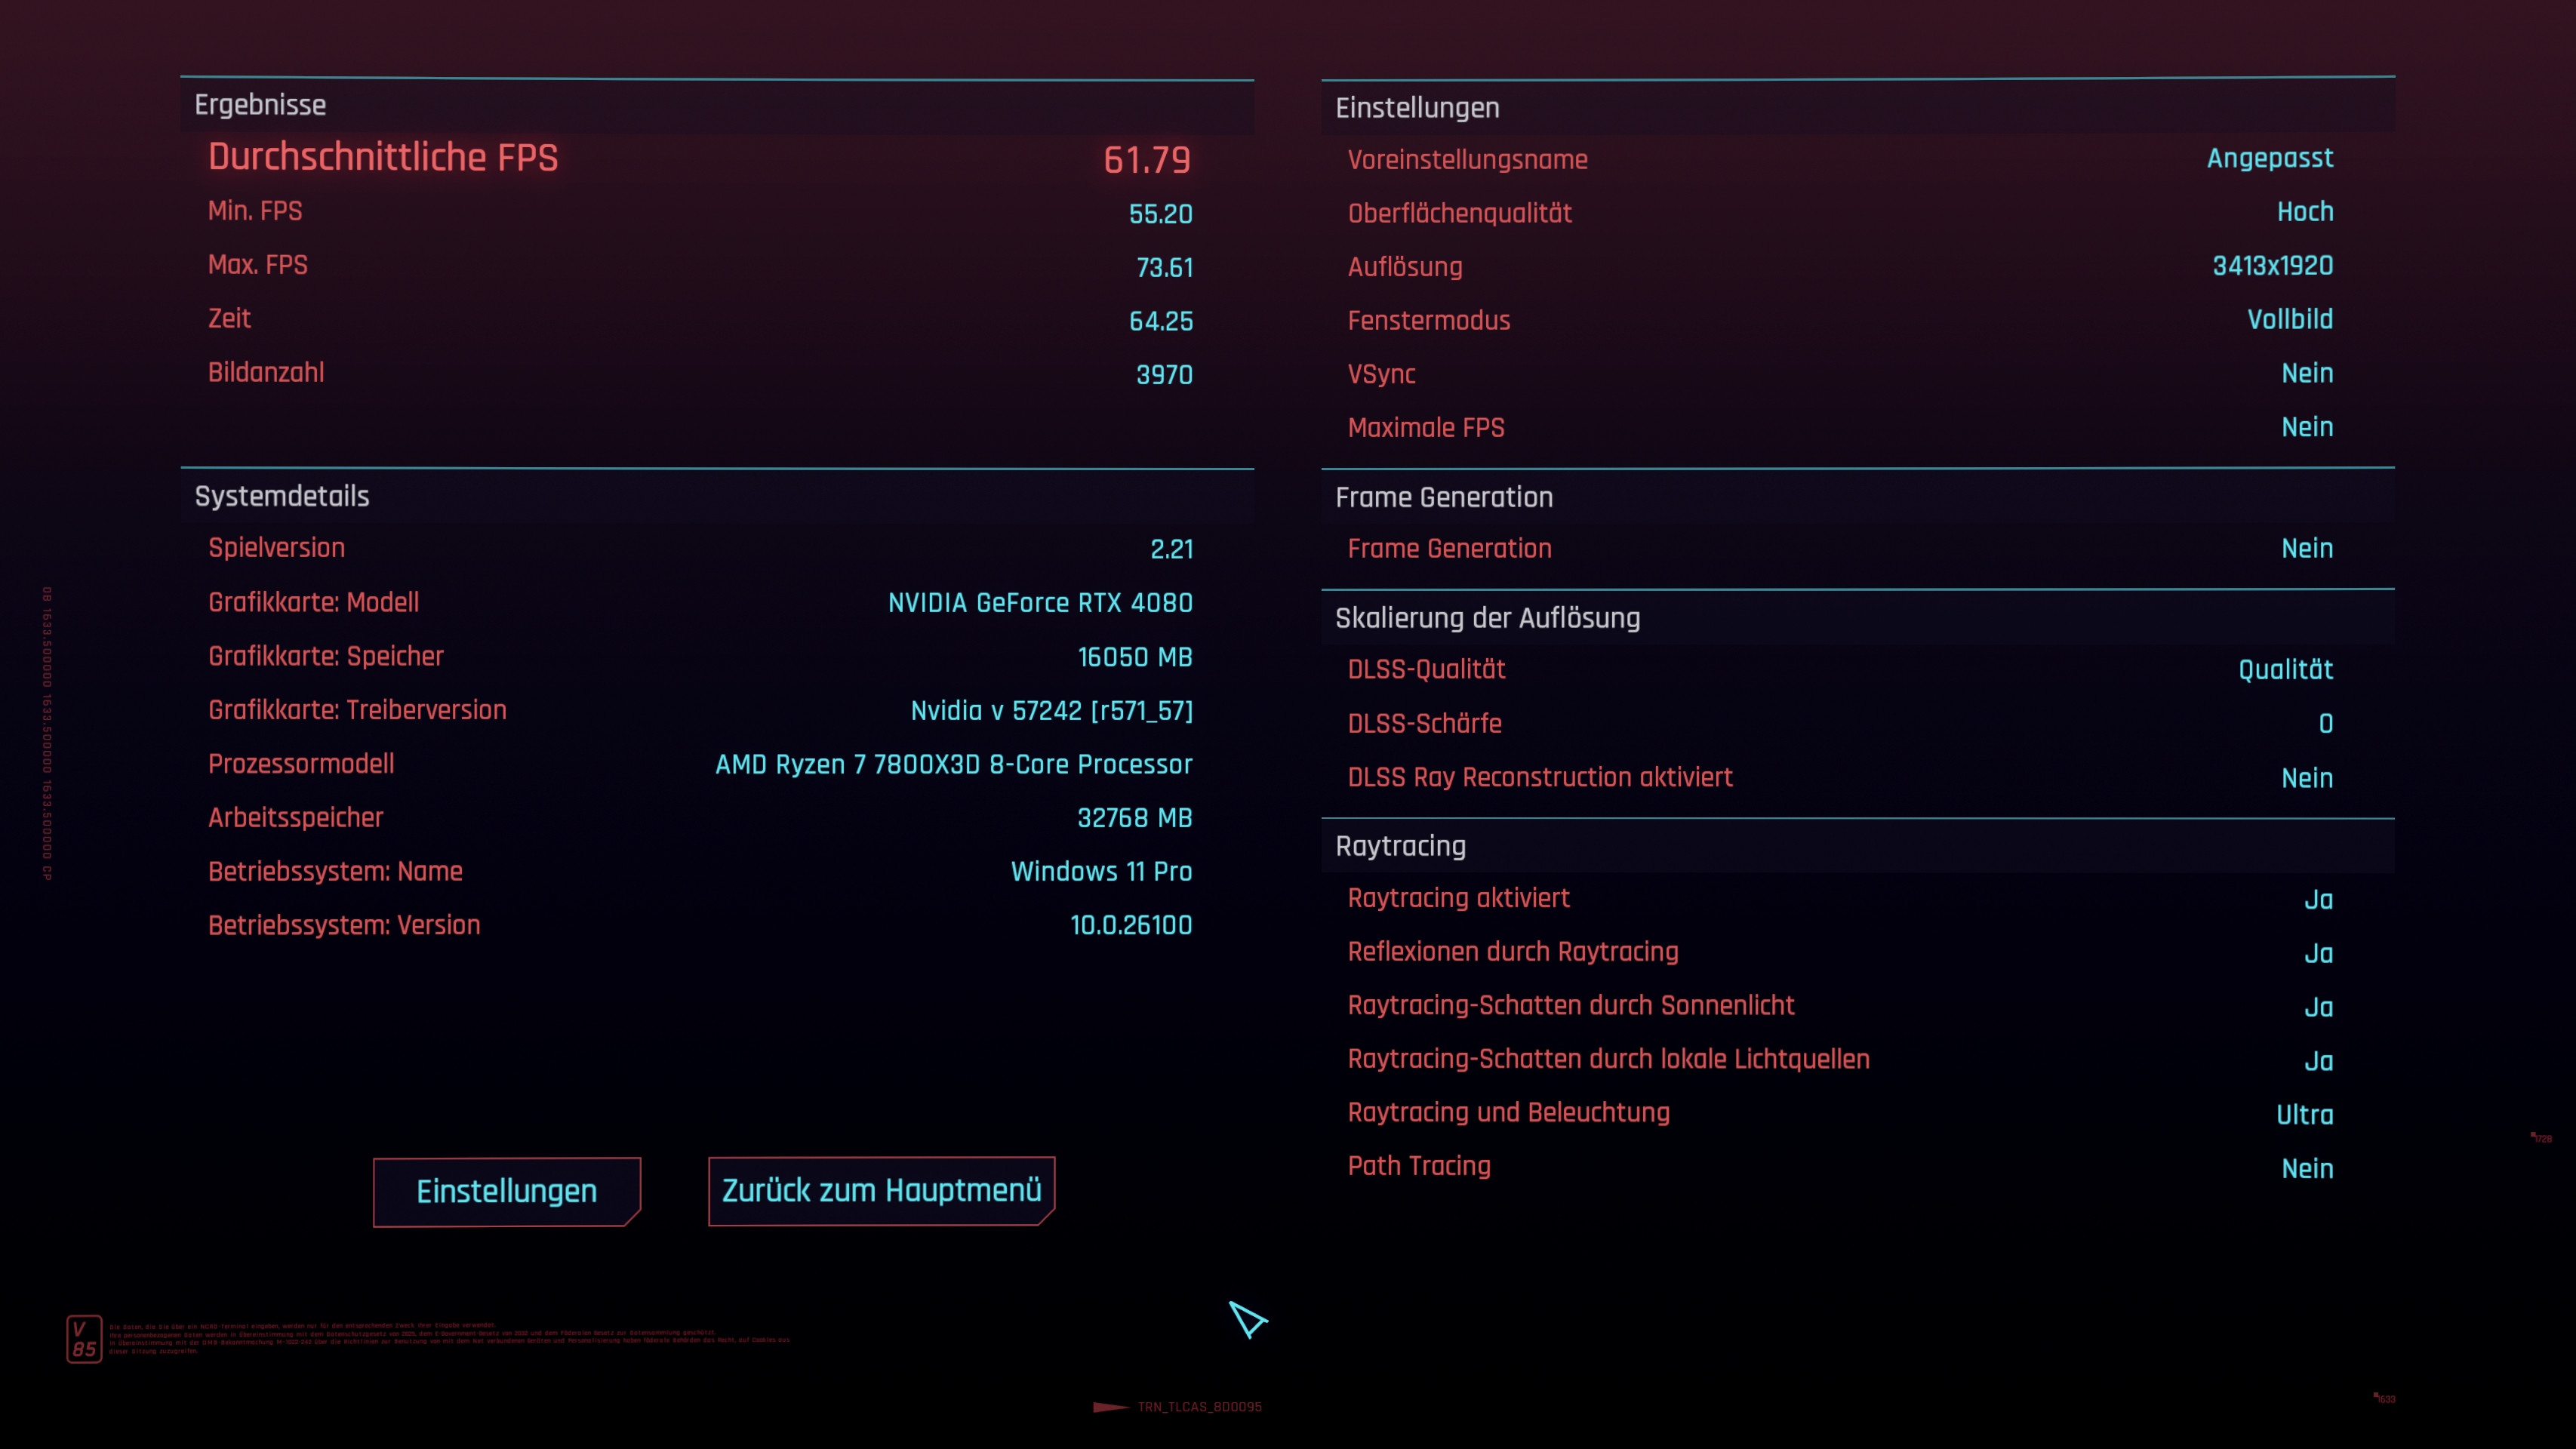Click the TRN_TLCAS_800095 label
The image size is (2576, 1449).
(1199, 1407)
